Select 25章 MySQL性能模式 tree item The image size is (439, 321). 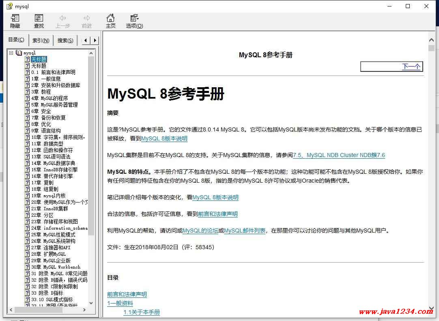coord(53,235)
